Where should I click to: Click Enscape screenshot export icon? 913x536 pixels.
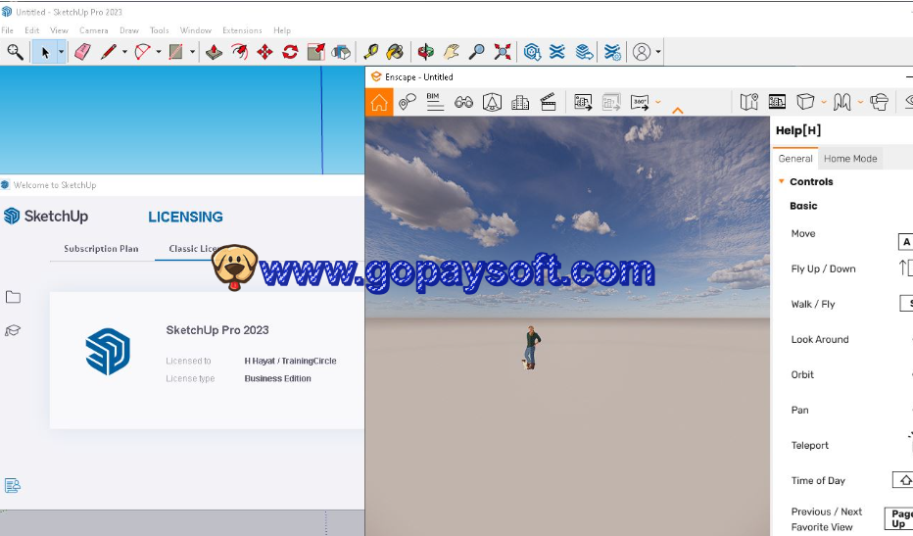(x=583, y=102)
